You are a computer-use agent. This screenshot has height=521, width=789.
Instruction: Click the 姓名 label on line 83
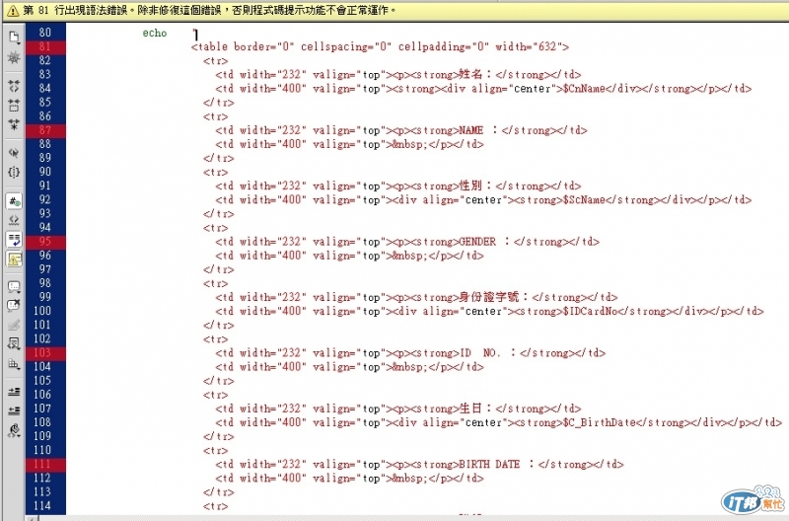(470, 75)
